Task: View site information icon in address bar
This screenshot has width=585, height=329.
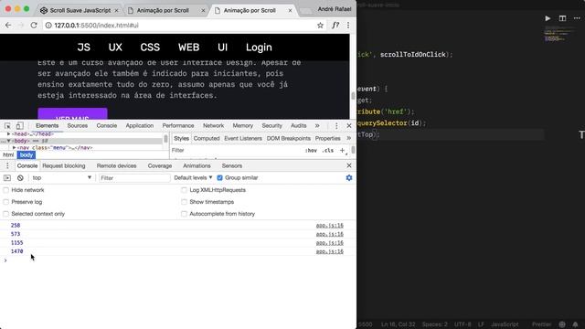Action: pos(48,26)
